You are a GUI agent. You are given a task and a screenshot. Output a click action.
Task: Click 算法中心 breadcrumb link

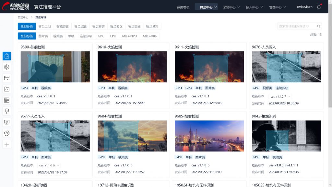coord(23,17)
